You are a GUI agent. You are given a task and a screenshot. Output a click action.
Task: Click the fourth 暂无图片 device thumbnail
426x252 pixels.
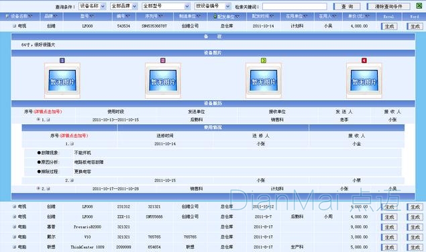click(364, 81)
